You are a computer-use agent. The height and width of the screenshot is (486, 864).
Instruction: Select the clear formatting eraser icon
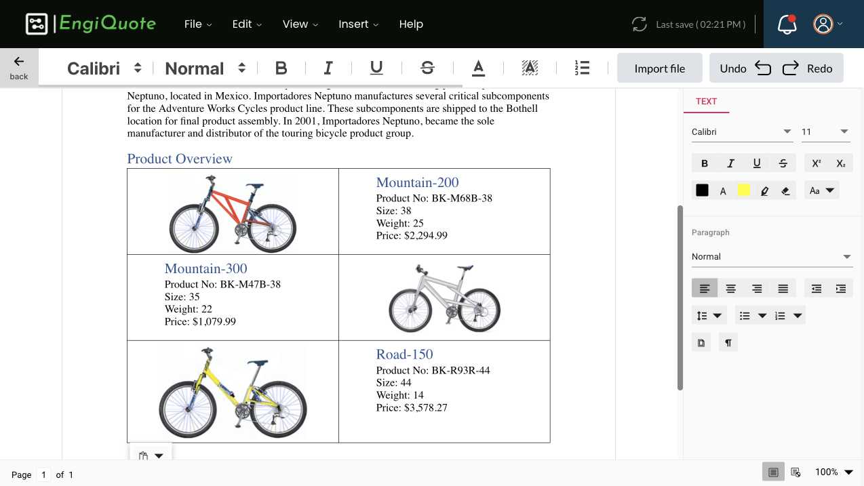(786, 191)
